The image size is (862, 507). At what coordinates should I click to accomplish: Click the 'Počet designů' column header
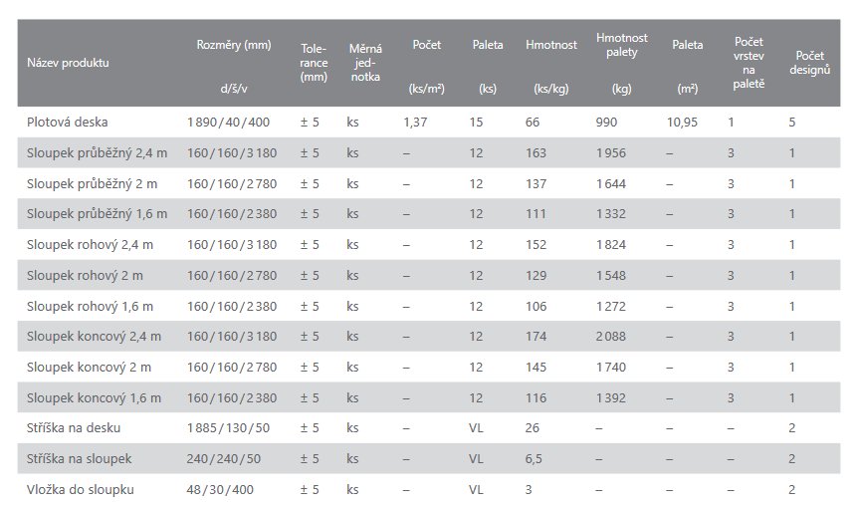click(809, 63)
